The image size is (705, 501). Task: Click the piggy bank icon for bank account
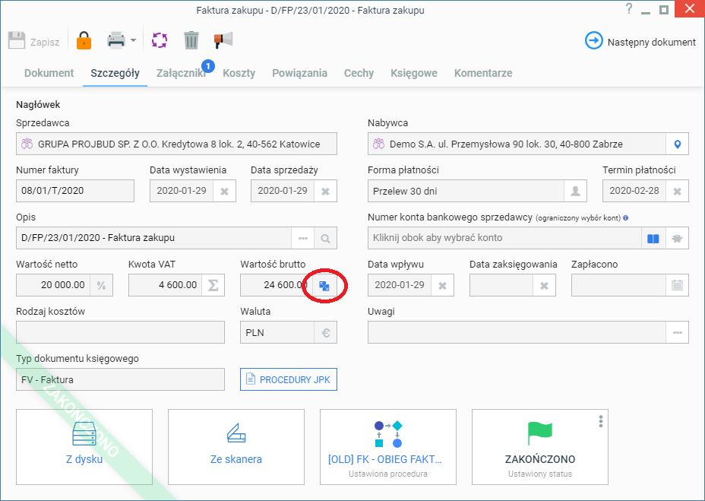(677, 238)
